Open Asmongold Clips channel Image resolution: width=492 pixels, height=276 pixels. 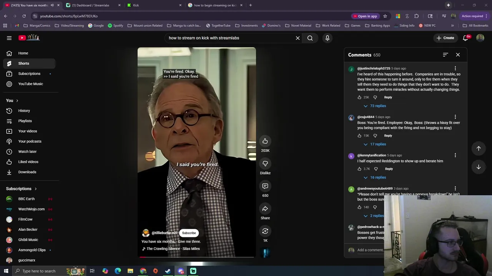click(x=29, y=250)
